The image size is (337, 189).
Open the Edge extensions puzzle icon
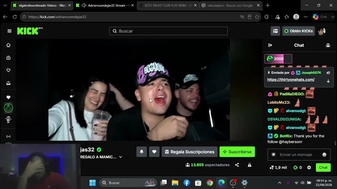click(266, 17)
